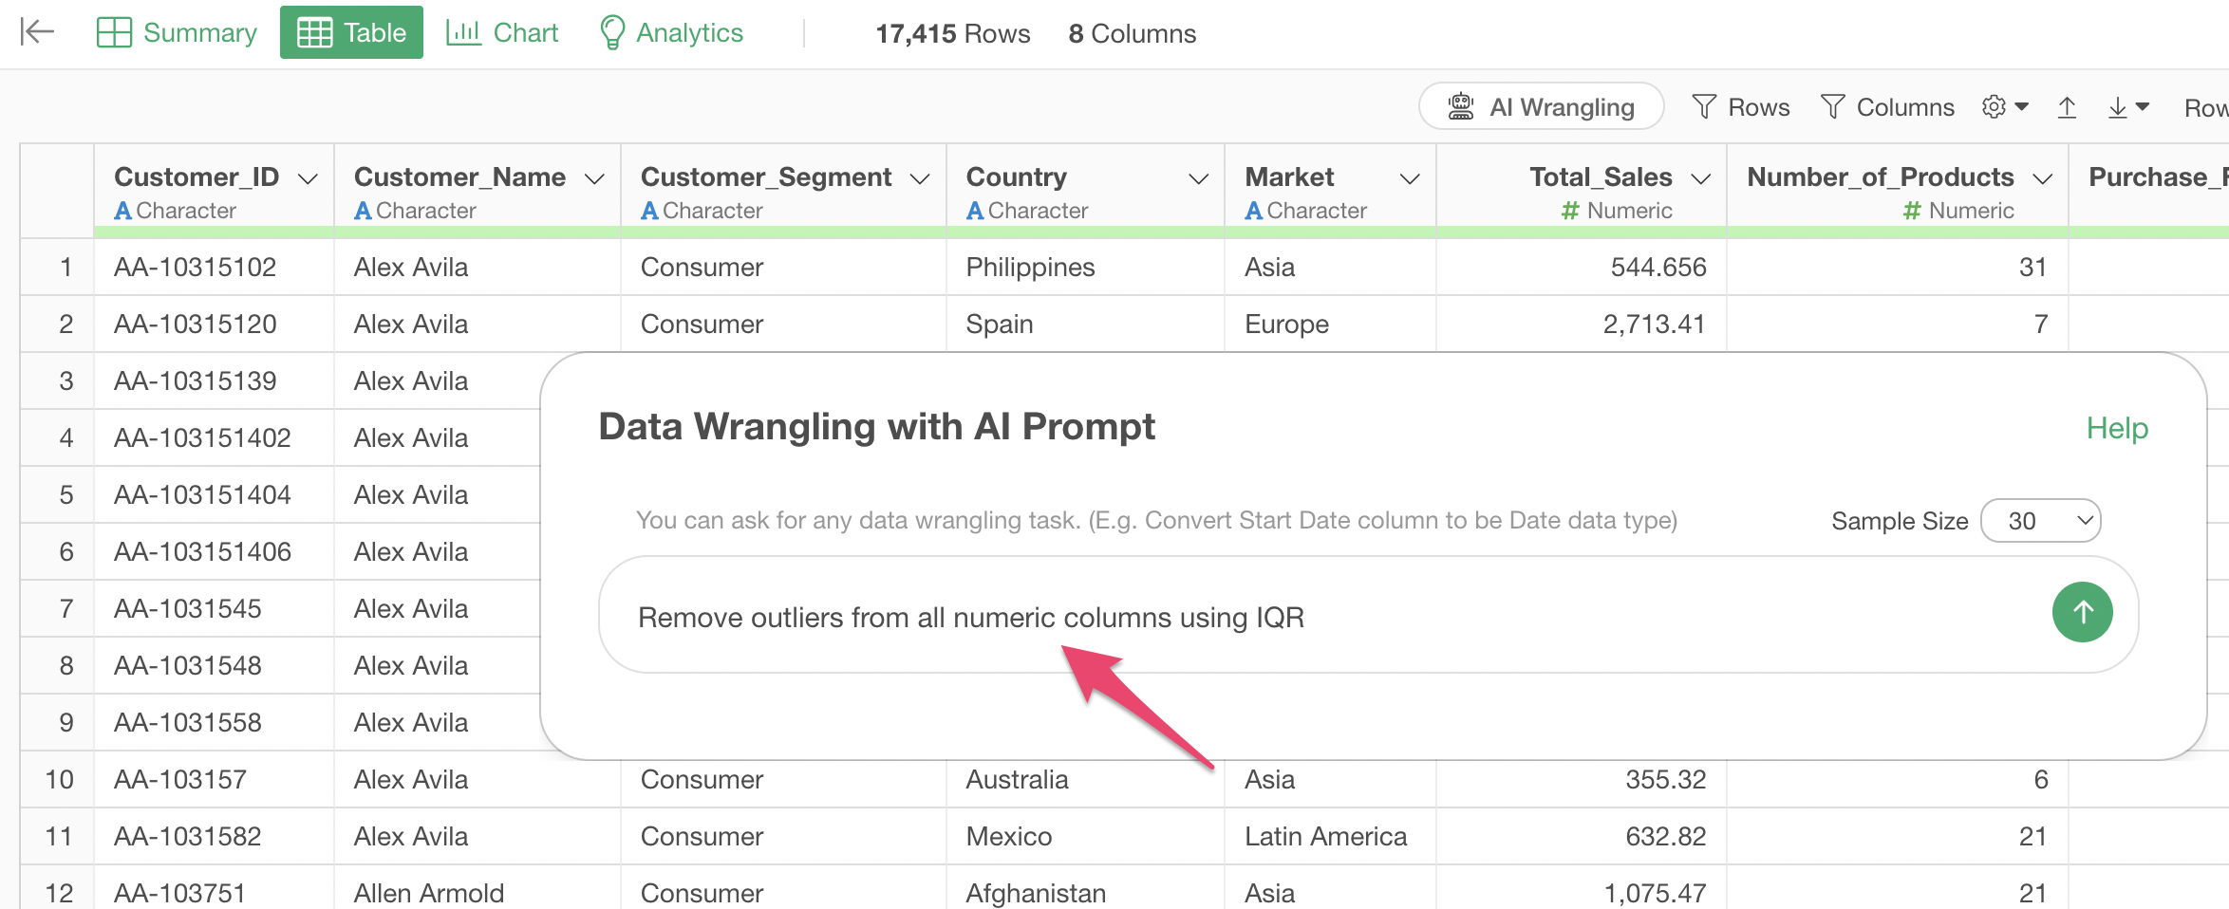Open the Analytics view

(671, 32)
